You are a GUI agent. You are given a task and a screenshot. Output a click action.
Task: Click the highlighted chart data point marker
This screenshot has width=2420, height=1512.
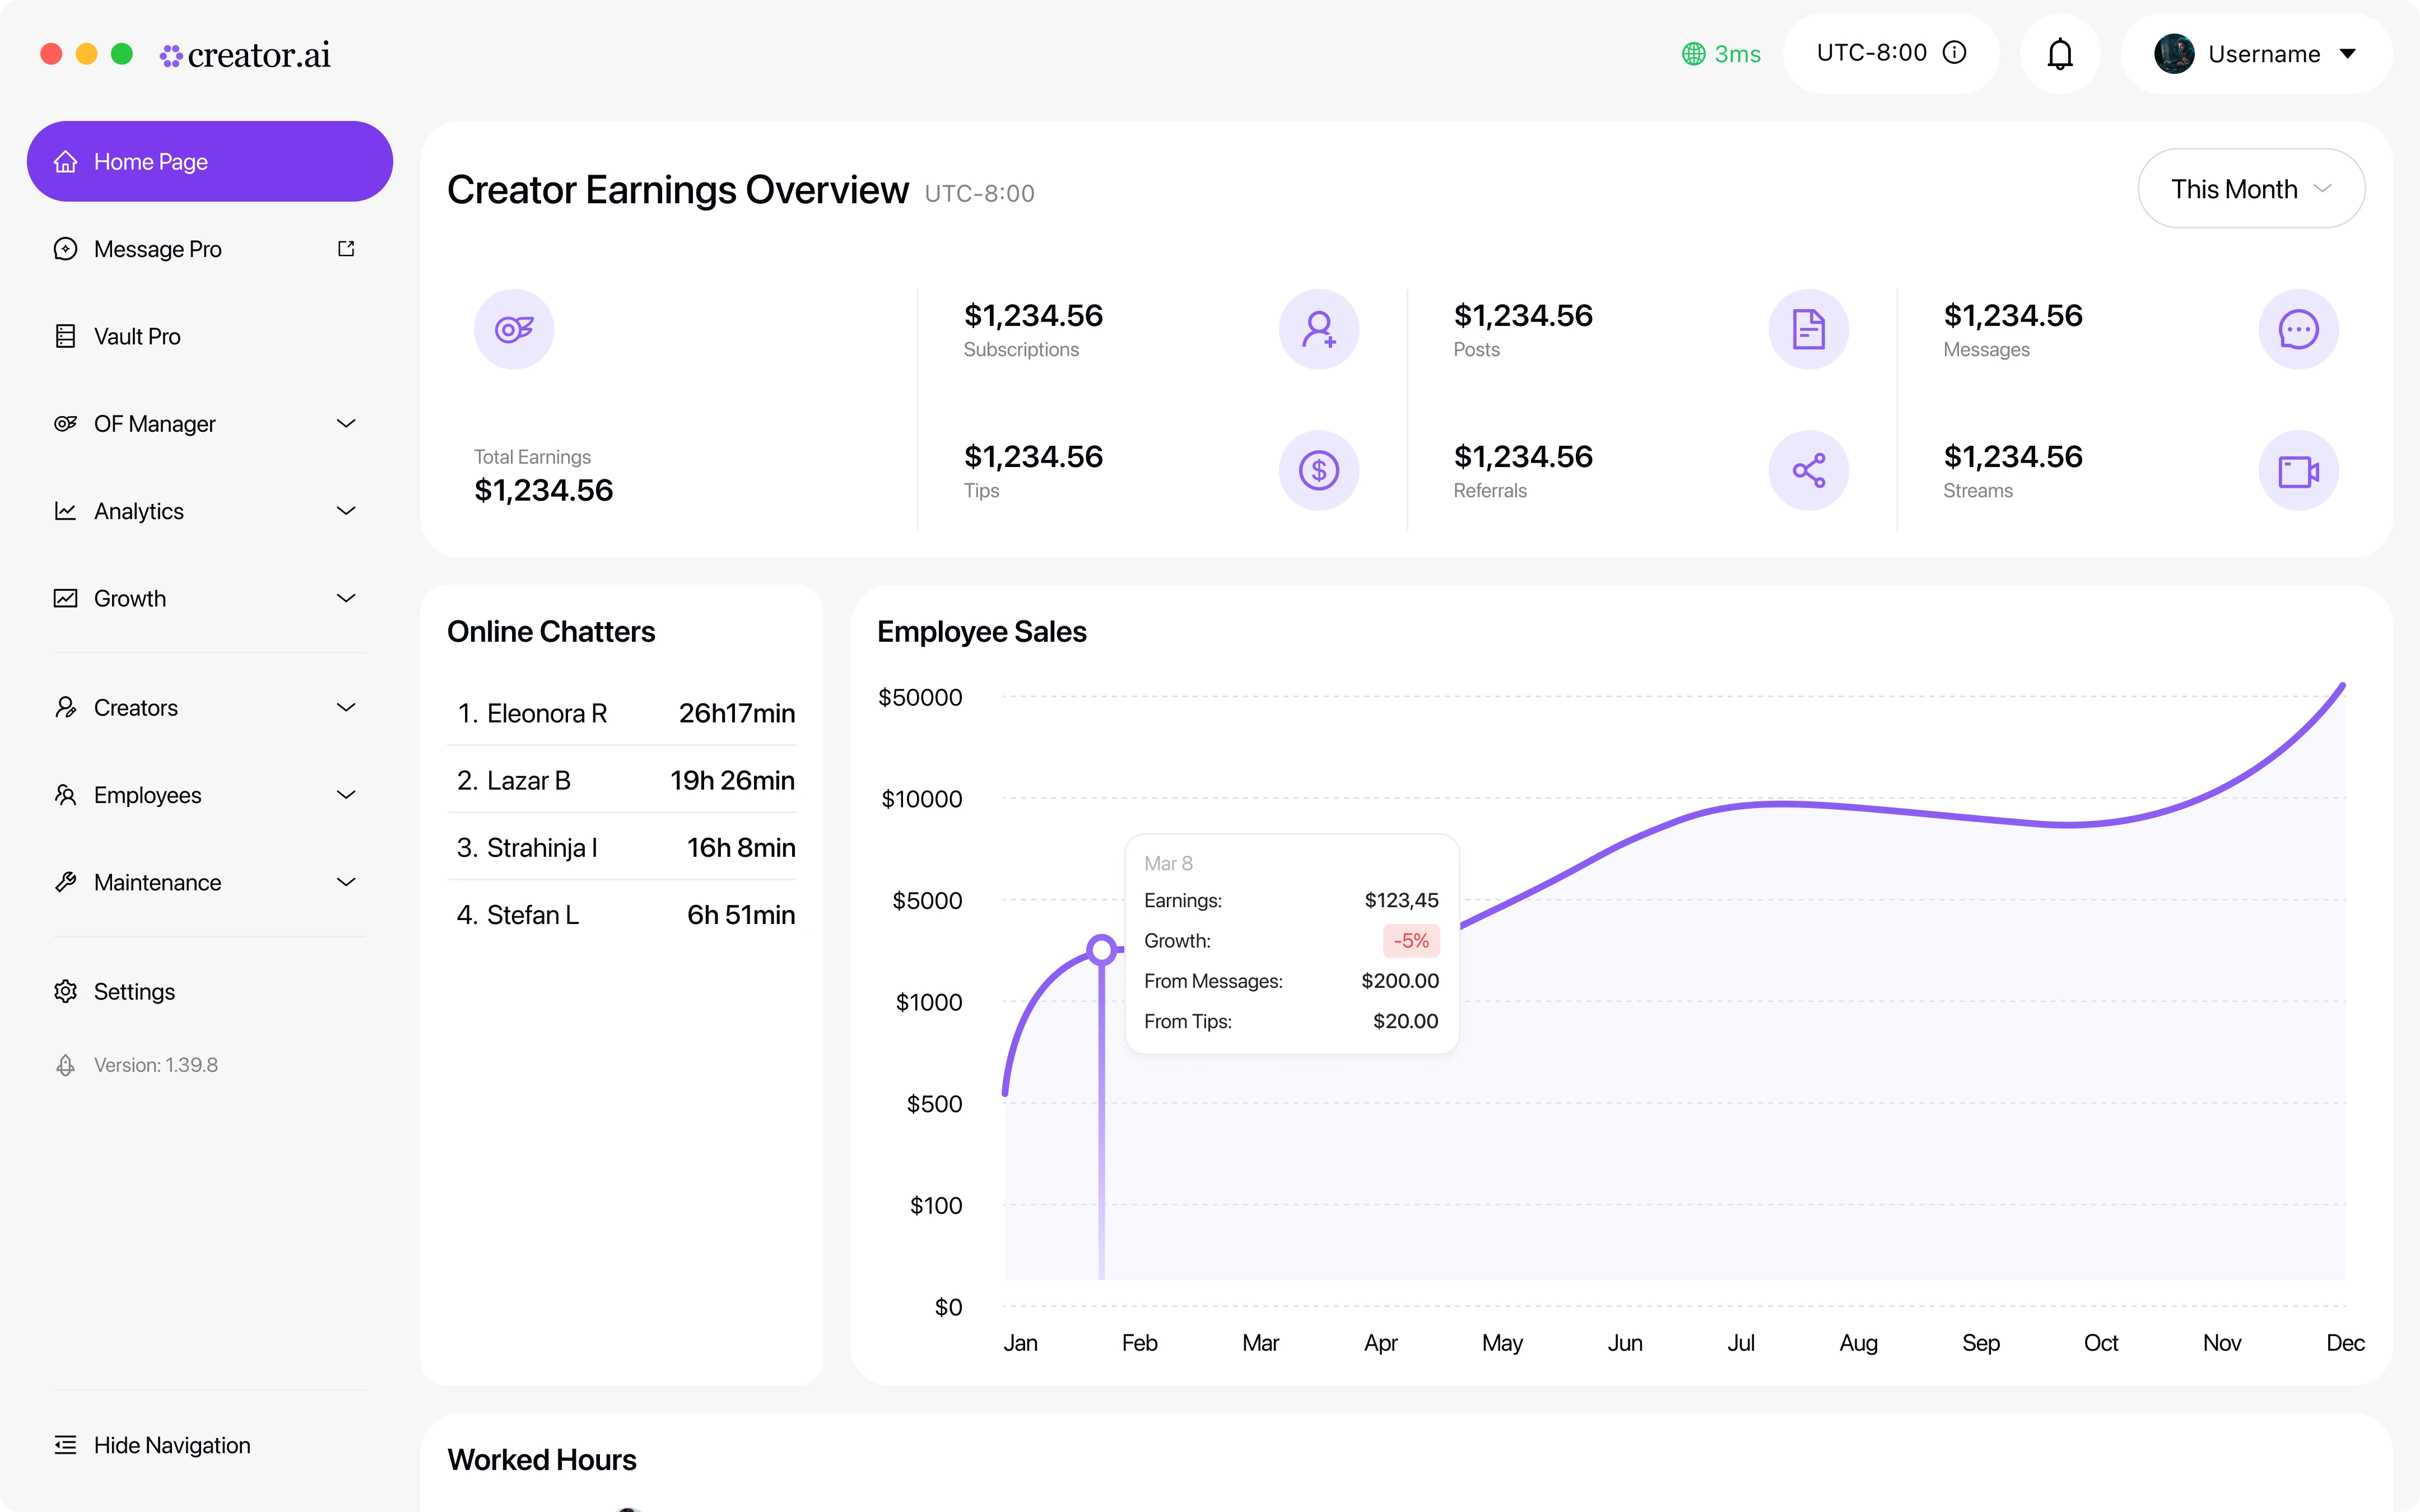point(1101,949)
